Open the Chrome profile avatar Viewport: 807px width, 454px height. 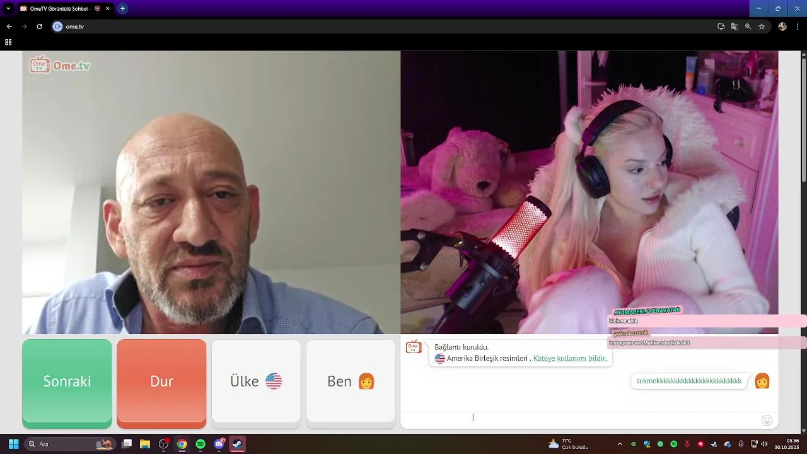pos(782,26)
